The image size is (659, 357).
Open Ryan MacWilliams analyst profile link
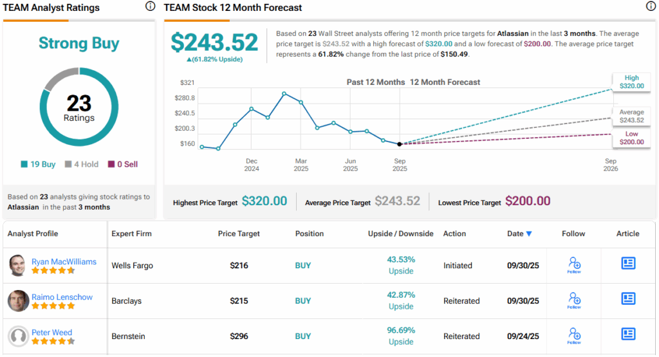[x=64, y=262]
